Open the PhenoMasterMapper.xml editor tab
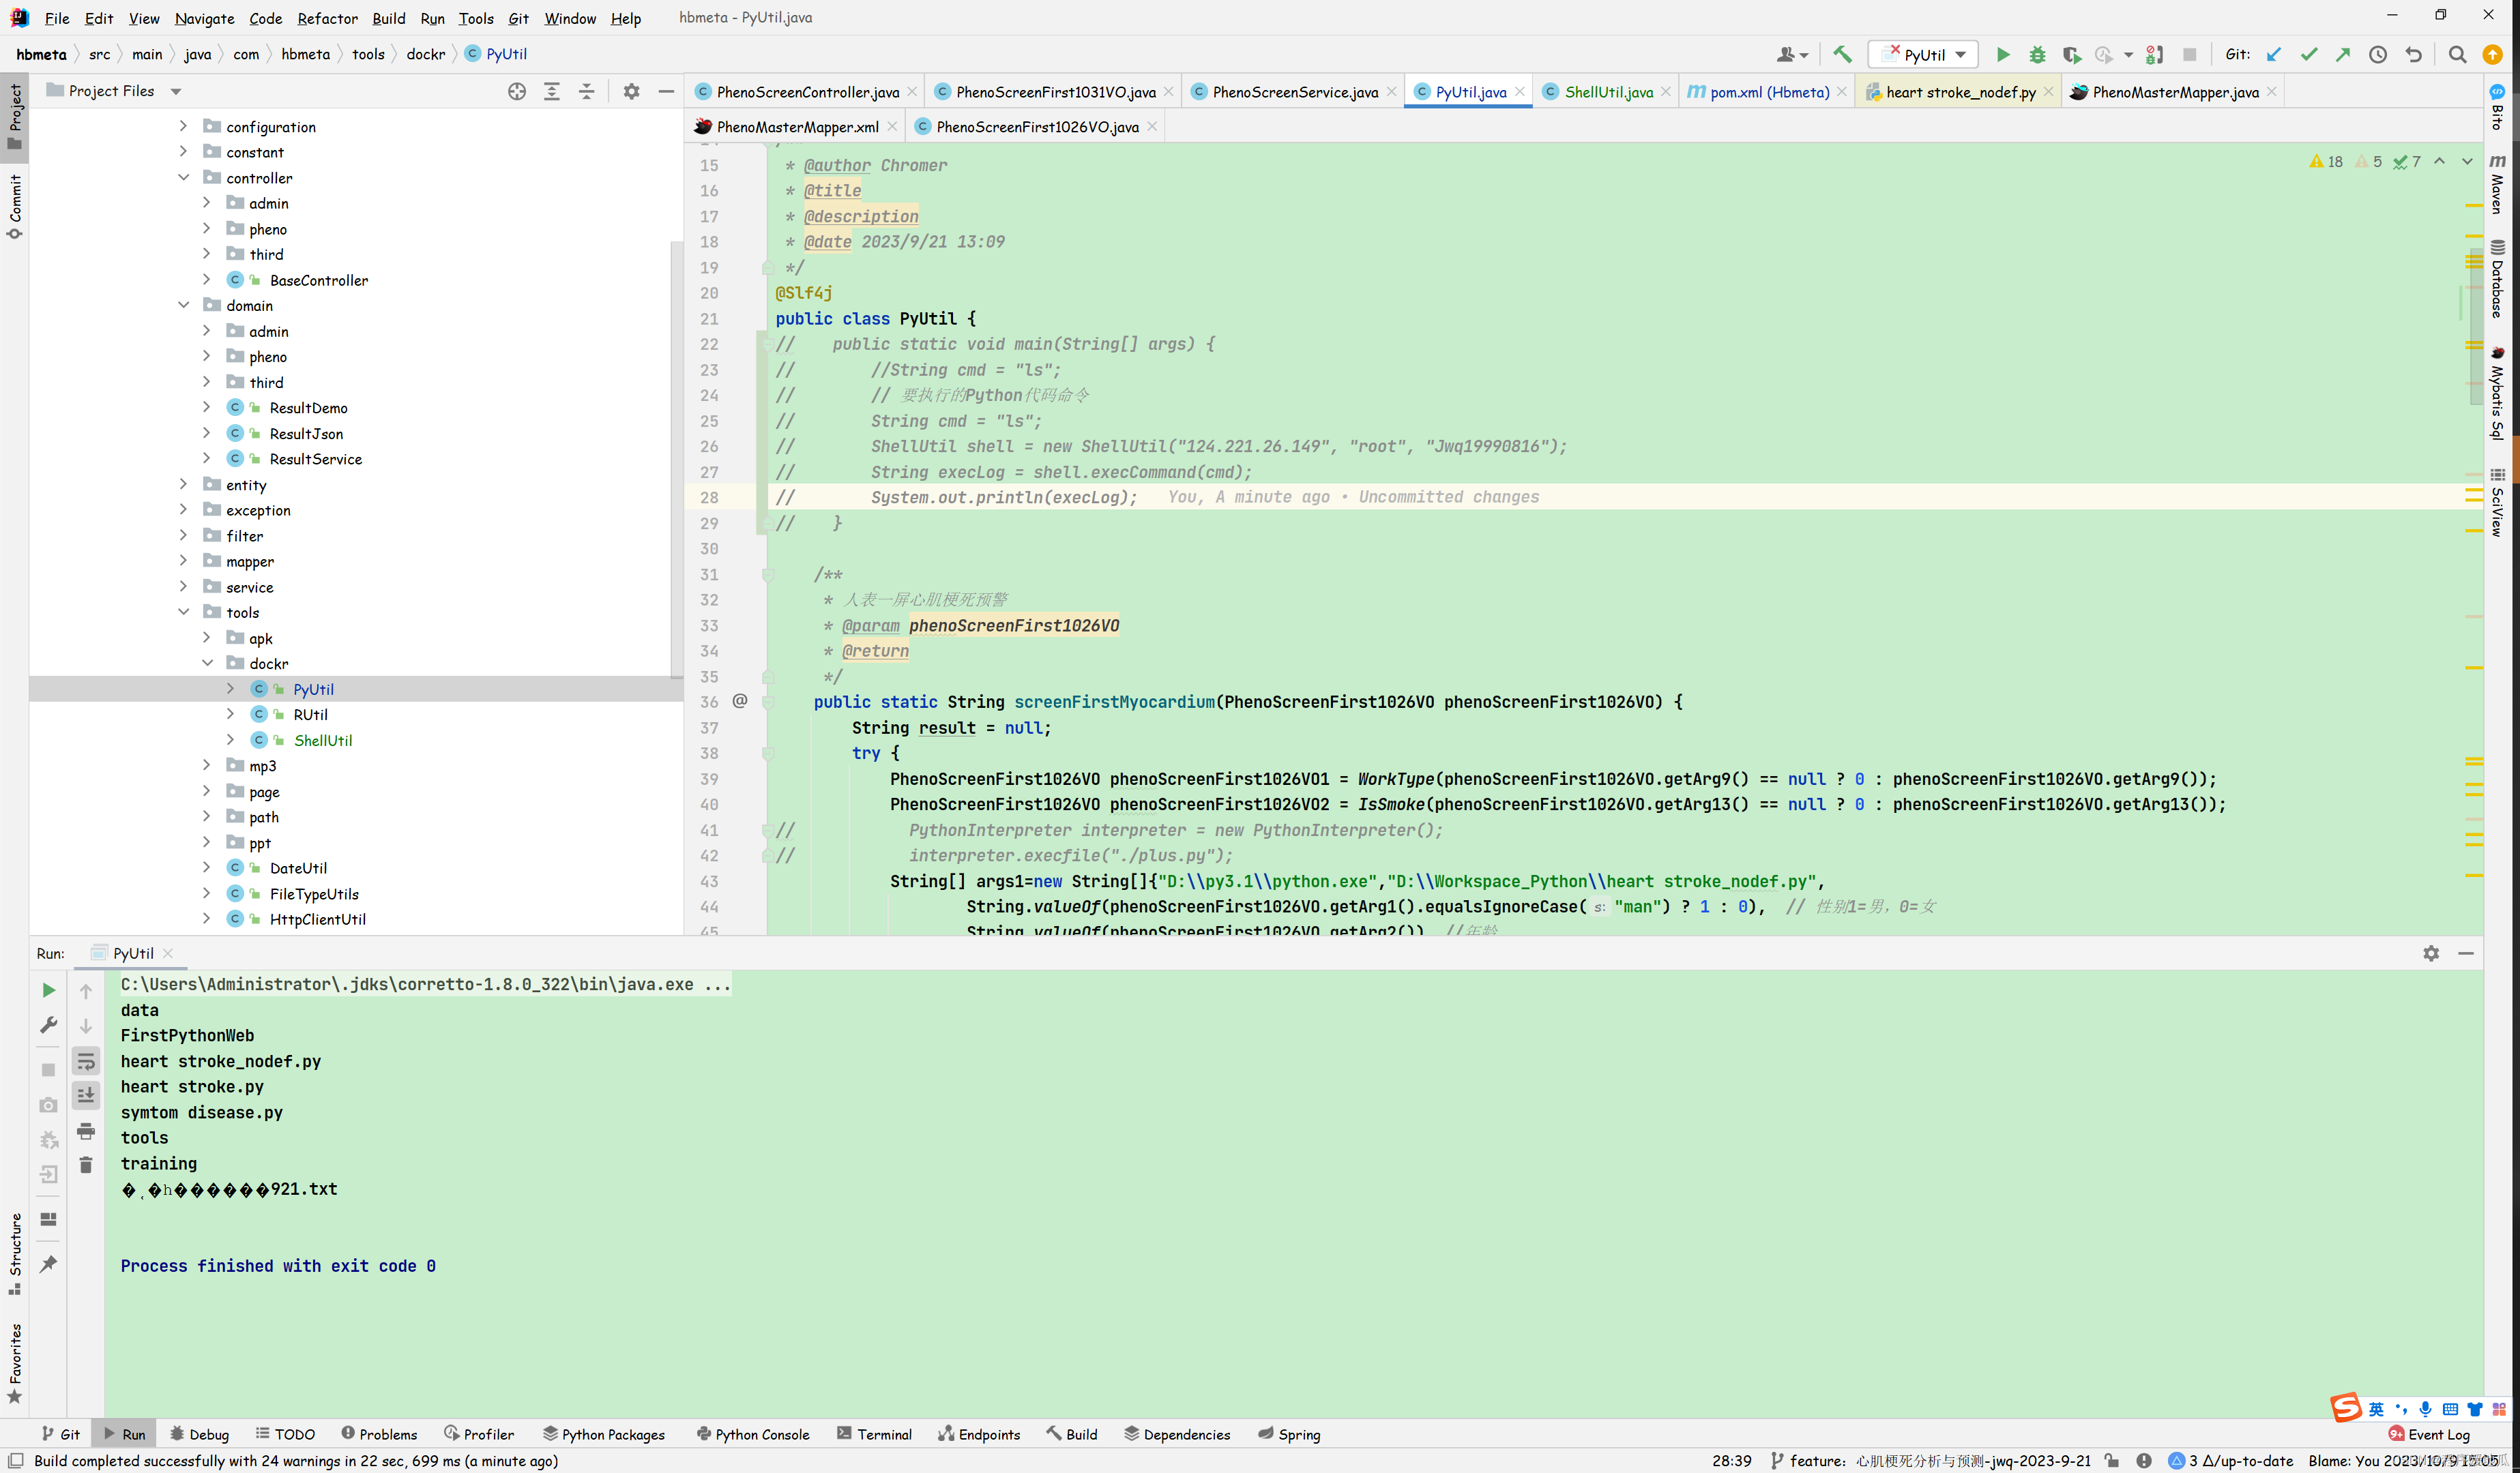Screen dimensions: 2520x1473 coord(797,127)
